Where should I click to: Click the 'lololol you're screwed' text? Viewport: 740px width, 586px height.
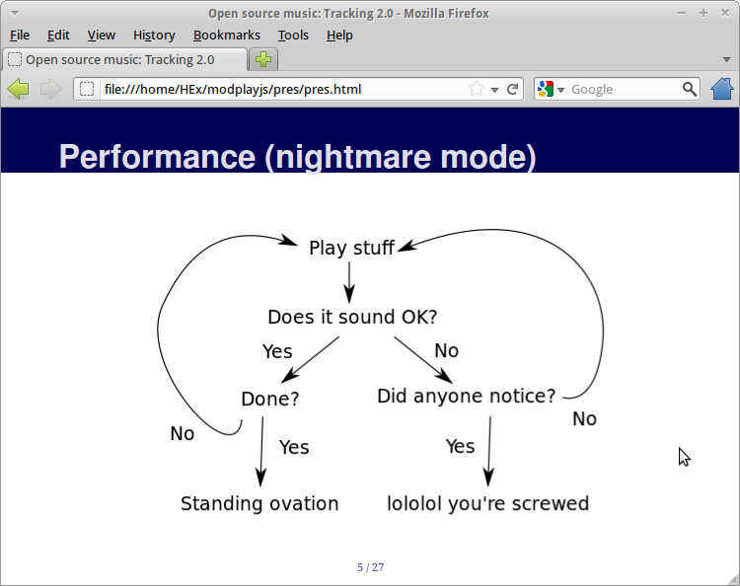488,503
